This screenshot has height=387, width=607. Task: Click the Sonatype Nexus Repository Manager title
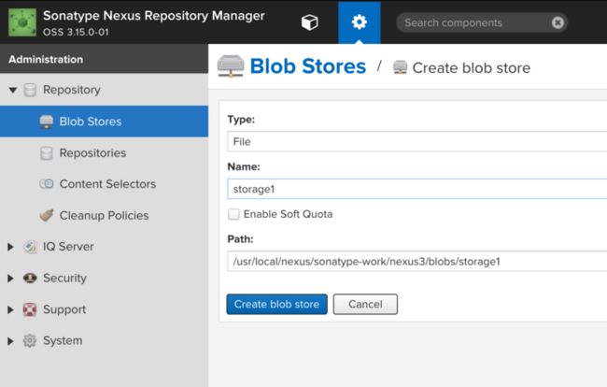click(154, 16)
